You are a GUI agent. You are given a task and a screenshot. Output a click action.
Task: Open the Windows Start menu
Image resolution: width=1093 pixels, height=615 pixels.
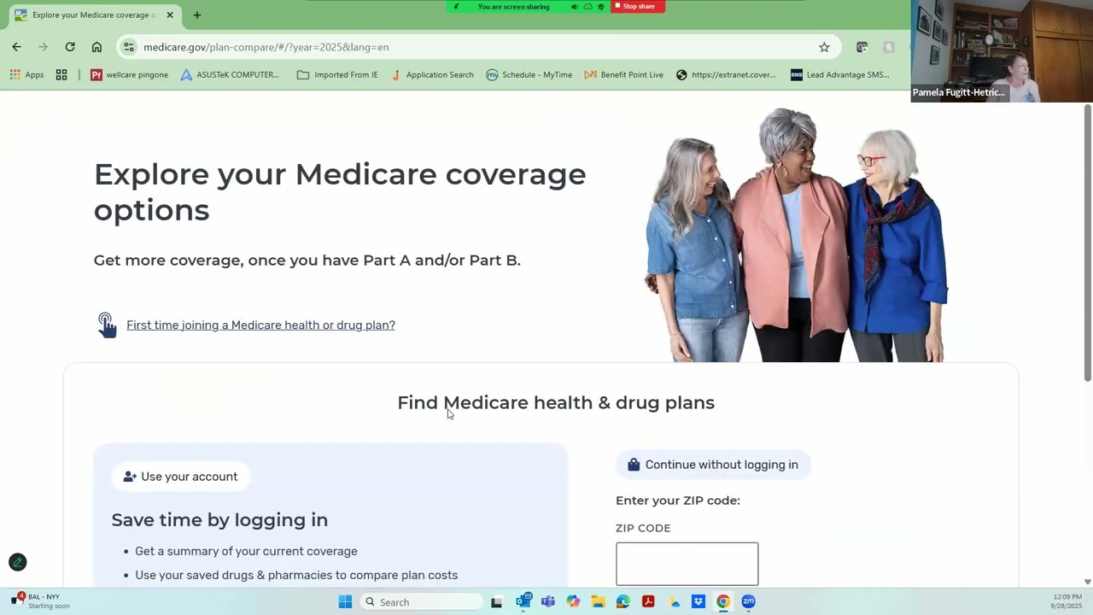coord(345,602)
